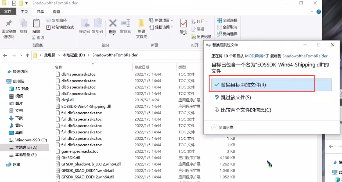Click 本地磁盘 (D:) in the address bar

point(74,55)
